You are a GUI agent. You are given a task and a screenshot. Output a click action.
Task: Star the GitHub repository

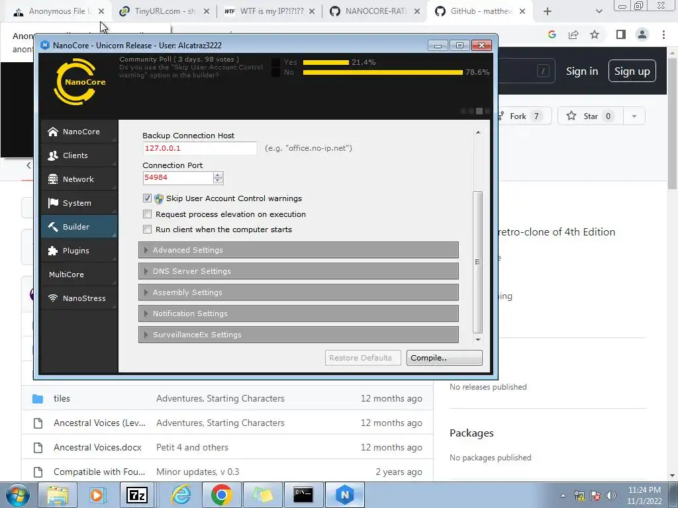pyautogui.click(x=590, y=116)
